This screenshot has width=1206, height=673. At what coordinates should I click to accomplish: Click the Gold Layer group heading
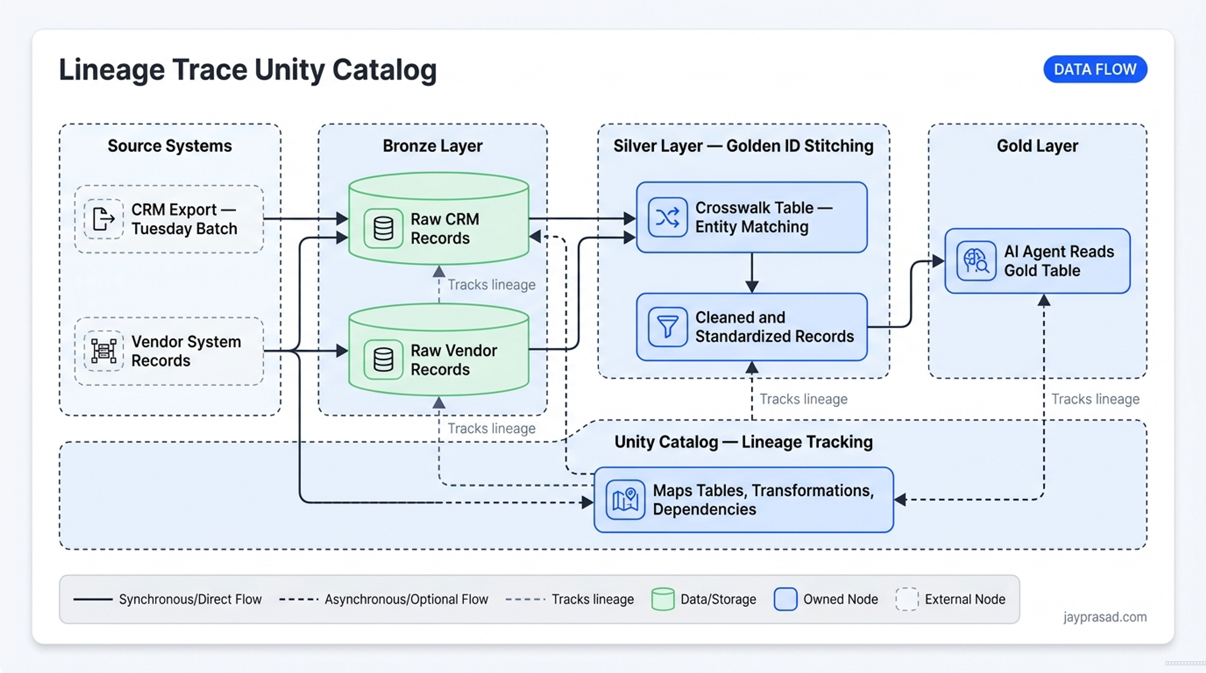coord(1037,146)
